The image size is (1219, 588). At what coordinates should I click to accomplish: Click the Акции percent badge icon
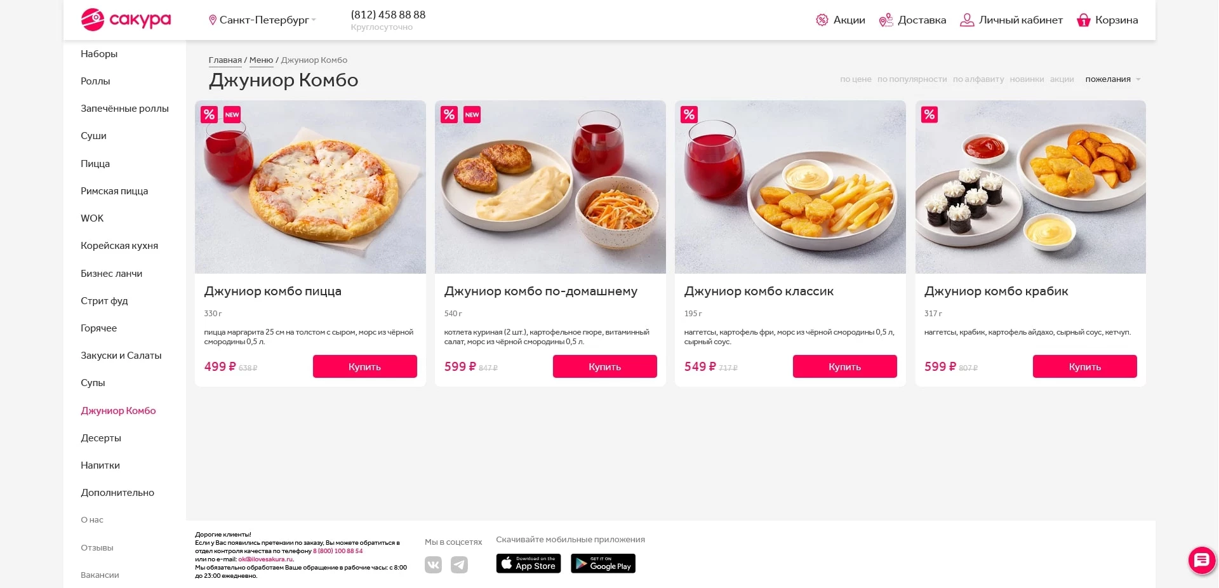coord(822,20)
